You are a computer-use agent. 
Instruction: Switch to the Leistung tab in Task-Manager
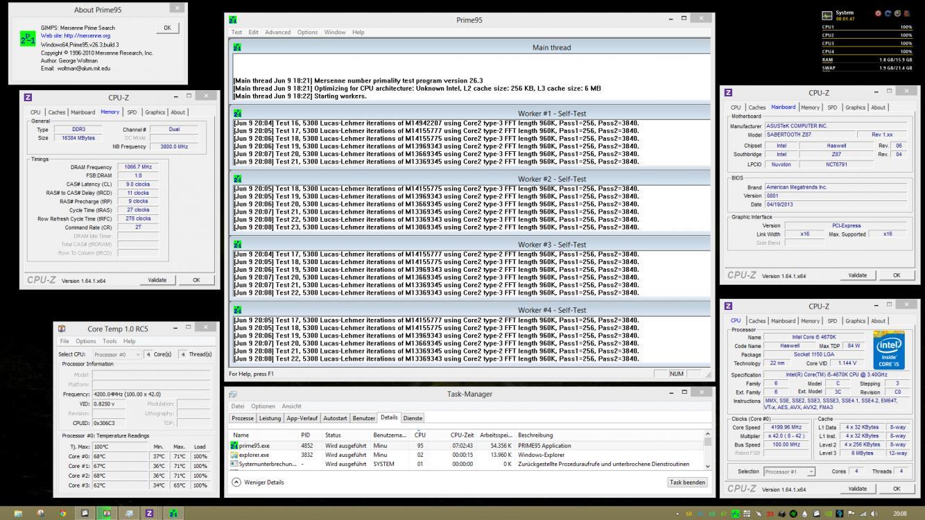[270, 418]
